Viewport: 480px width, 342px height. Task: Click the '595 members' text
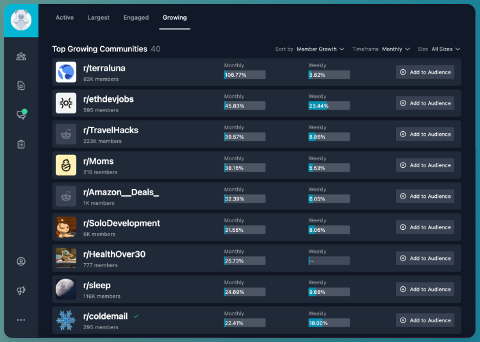101,110
